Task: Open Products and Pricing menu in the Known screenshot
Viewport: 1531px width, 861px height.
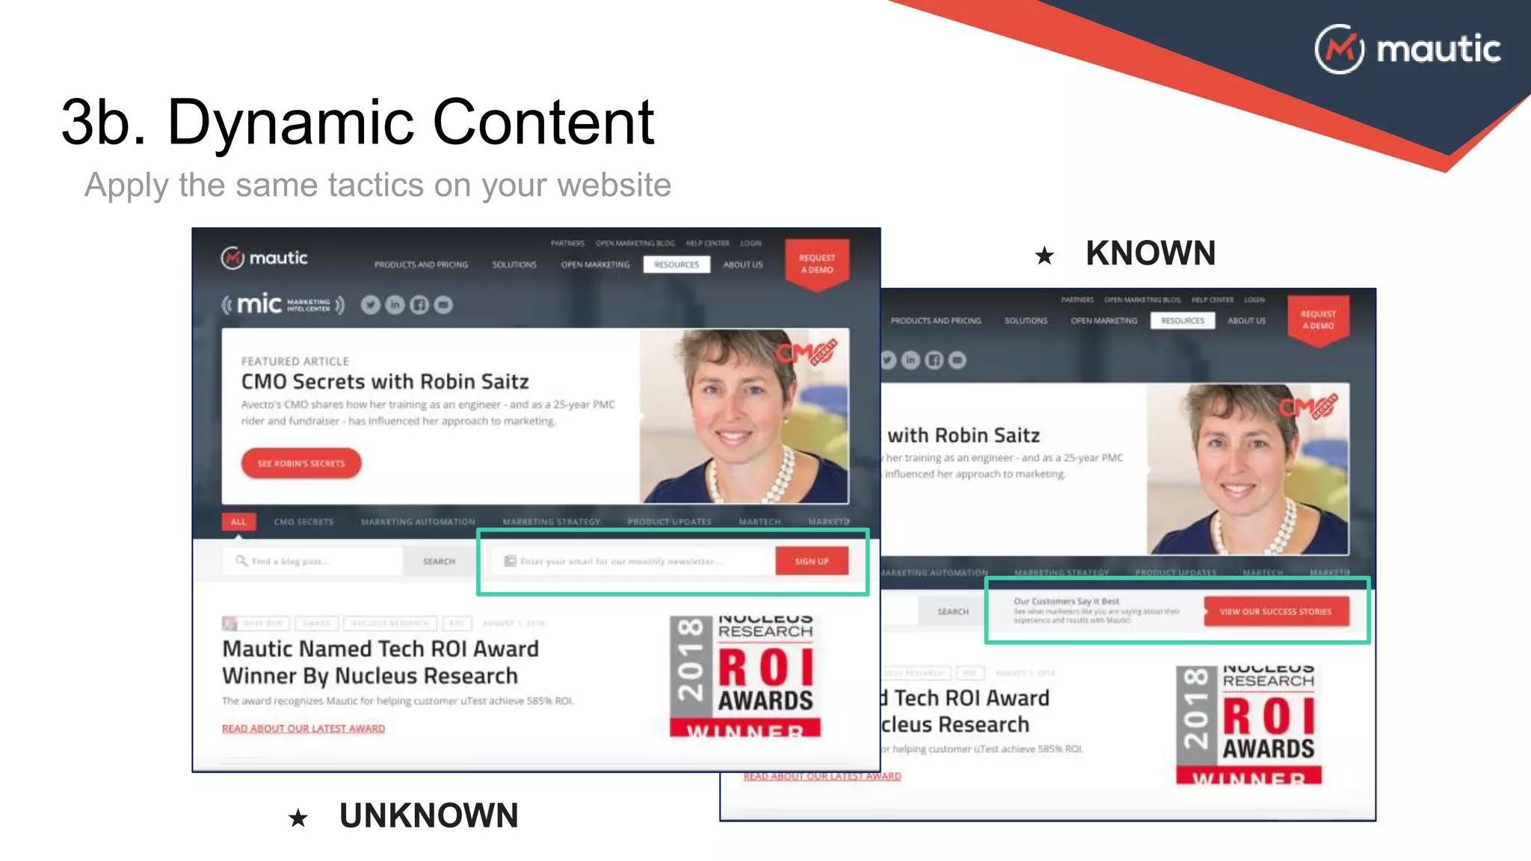Action: click(x=936, y=321)
